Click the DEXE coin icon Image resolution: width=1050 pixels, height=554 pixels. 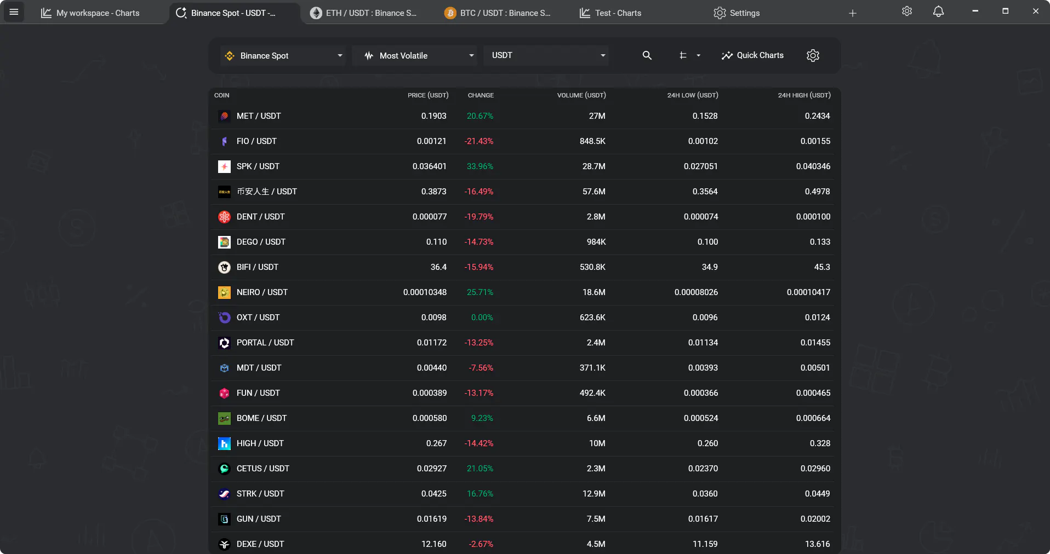pos(224,544)
